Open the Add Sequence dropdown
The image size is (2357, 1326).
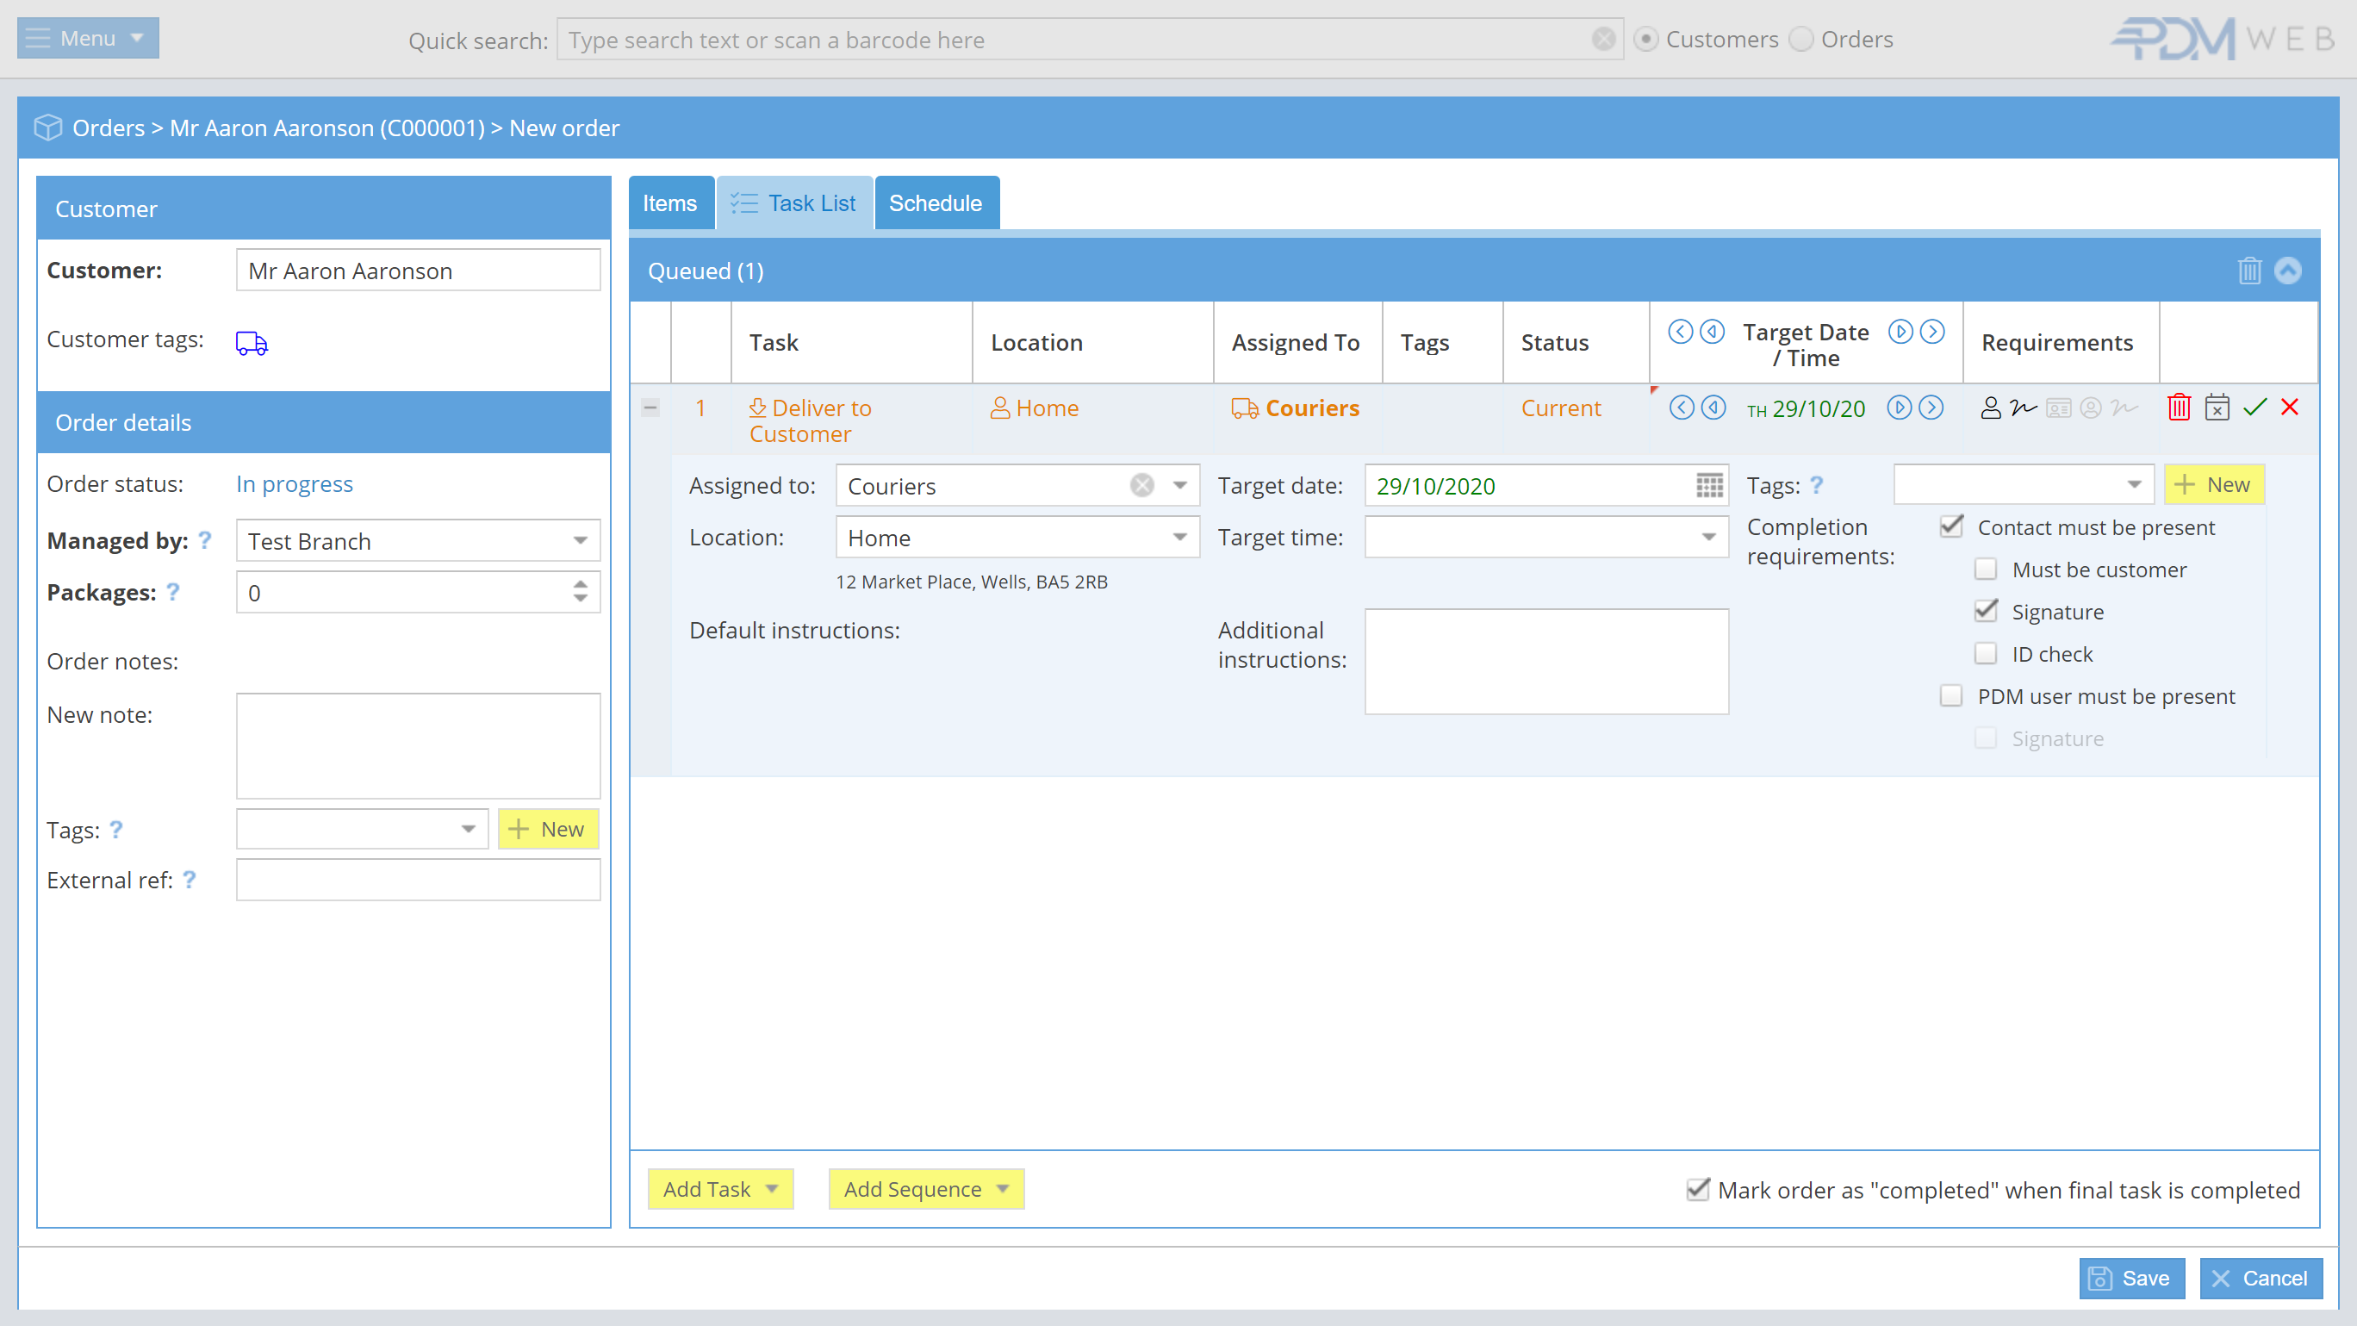click(926, 1189)
